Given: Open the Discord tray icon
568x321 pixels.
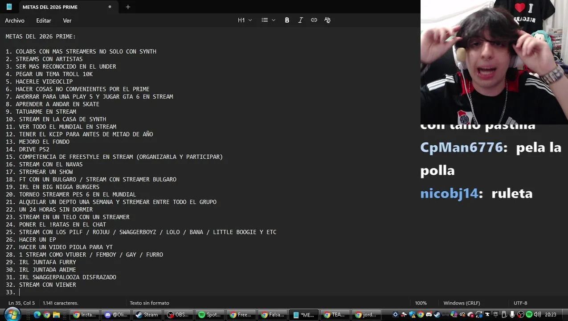Looking at the screenshot, I should [429, 314].
